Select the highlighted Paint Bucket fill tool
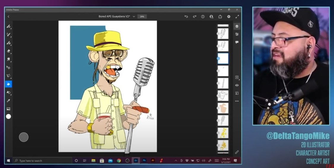 [9, 84]
